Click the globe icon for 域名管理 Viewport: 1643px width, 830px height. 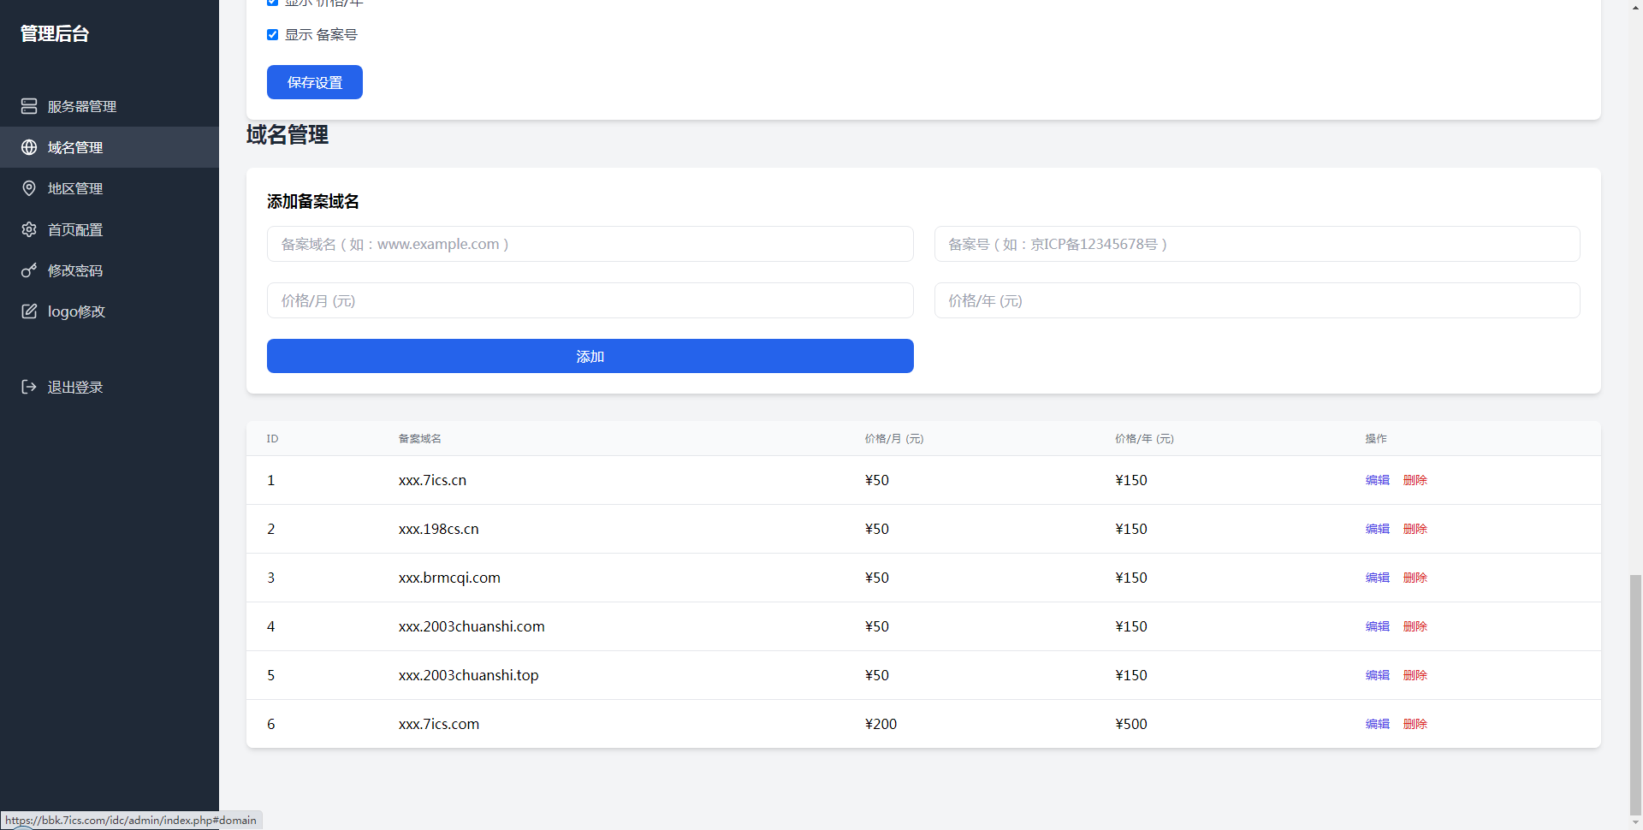click(x=29, y=147)
